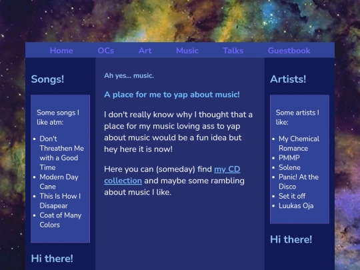Click the 'Ah yes... music.' heading
The width and height of the screenshot is (360, 270).
click(129, 75)
